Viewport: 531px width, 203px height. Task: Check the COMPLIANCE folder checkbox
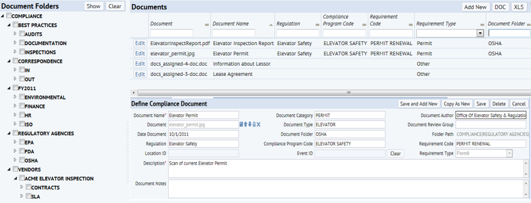coord(9,15)
